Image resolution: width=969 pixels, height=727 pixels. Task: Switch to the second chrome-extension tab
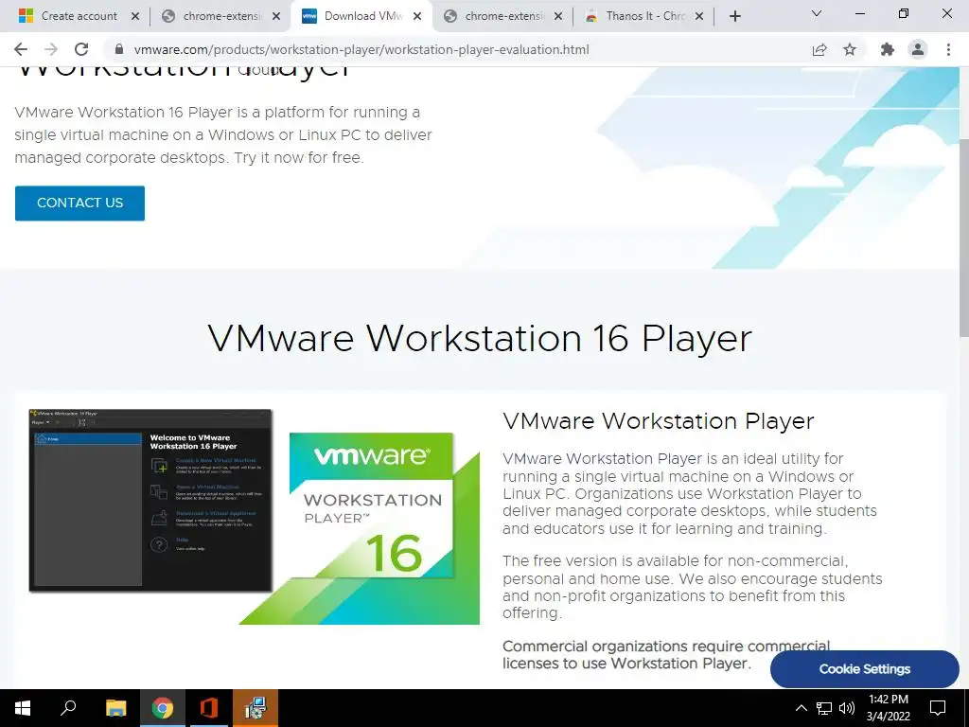click(x=503, y=16)
